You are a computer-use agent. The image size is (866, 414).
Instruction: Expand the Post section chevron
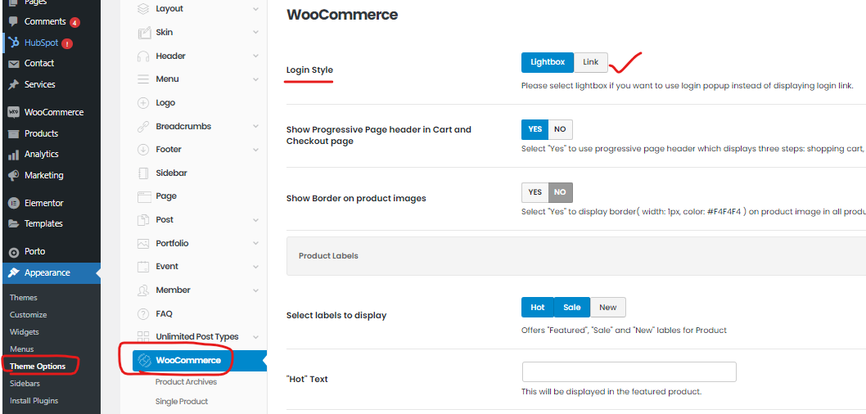tap(255, 220)
